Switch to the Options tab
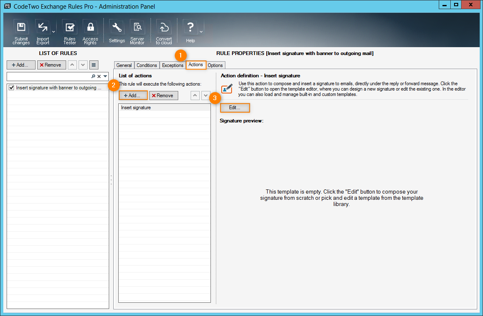The image size is (483, 316). 215,65
